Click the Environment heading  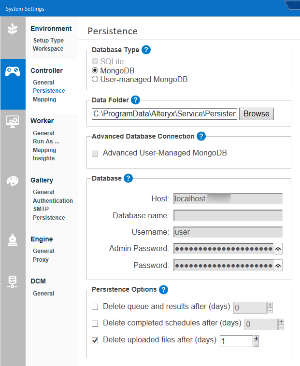pos(51,28)
